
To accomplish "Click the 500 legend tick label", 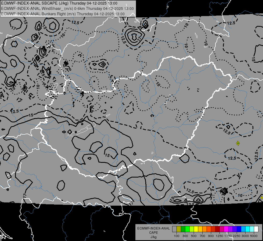I will pos(194,236).
